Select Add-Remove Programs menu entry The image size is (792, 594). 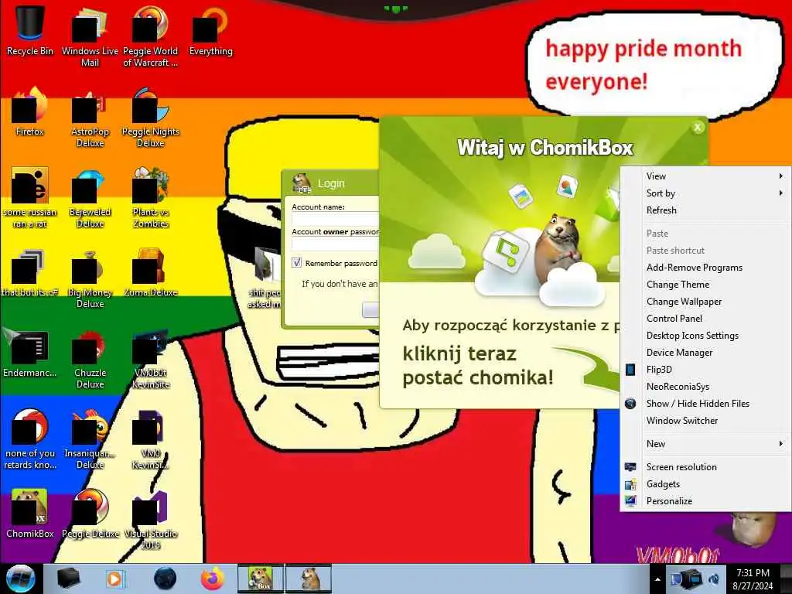[x=705, y=268]
